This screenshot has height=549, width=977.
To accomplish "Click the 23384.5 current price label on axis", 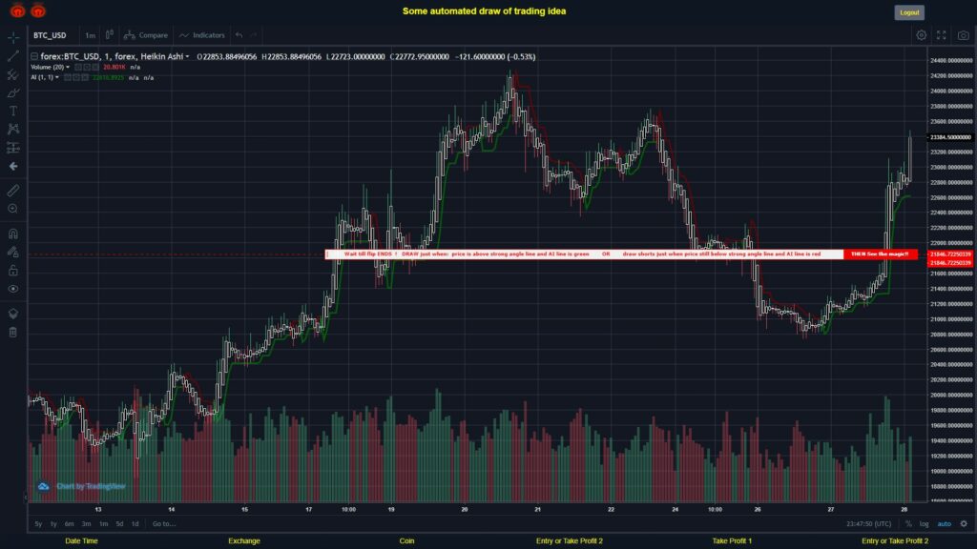I will (x=950, y=137).
